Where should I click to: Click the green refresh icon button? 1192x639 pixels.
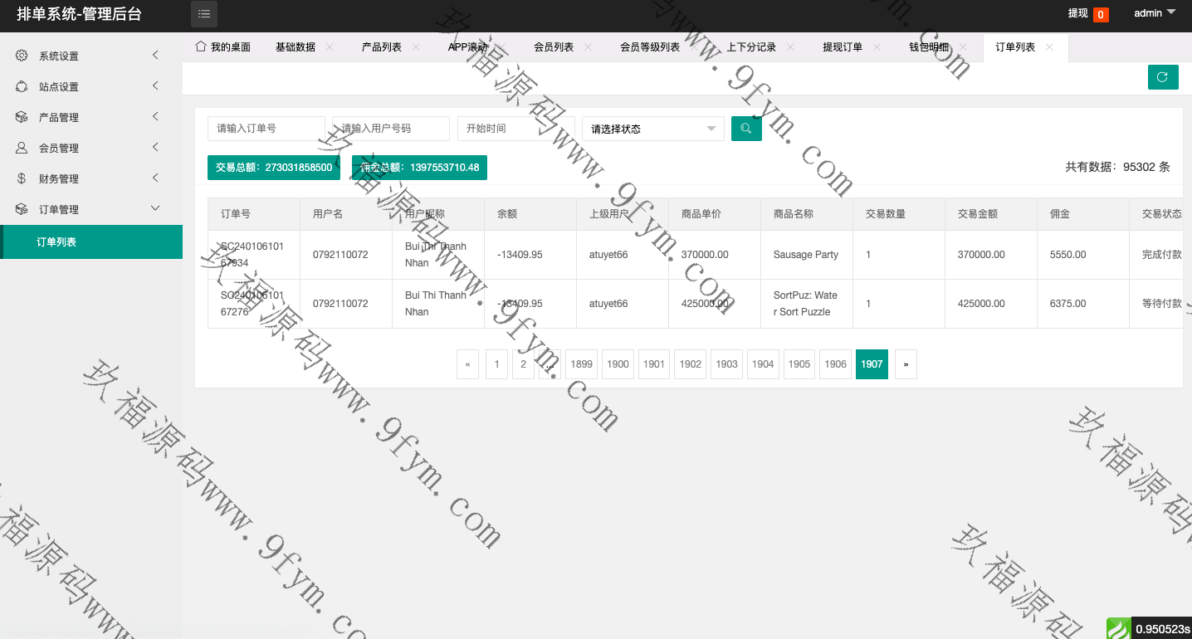[x=1162, y=77]
